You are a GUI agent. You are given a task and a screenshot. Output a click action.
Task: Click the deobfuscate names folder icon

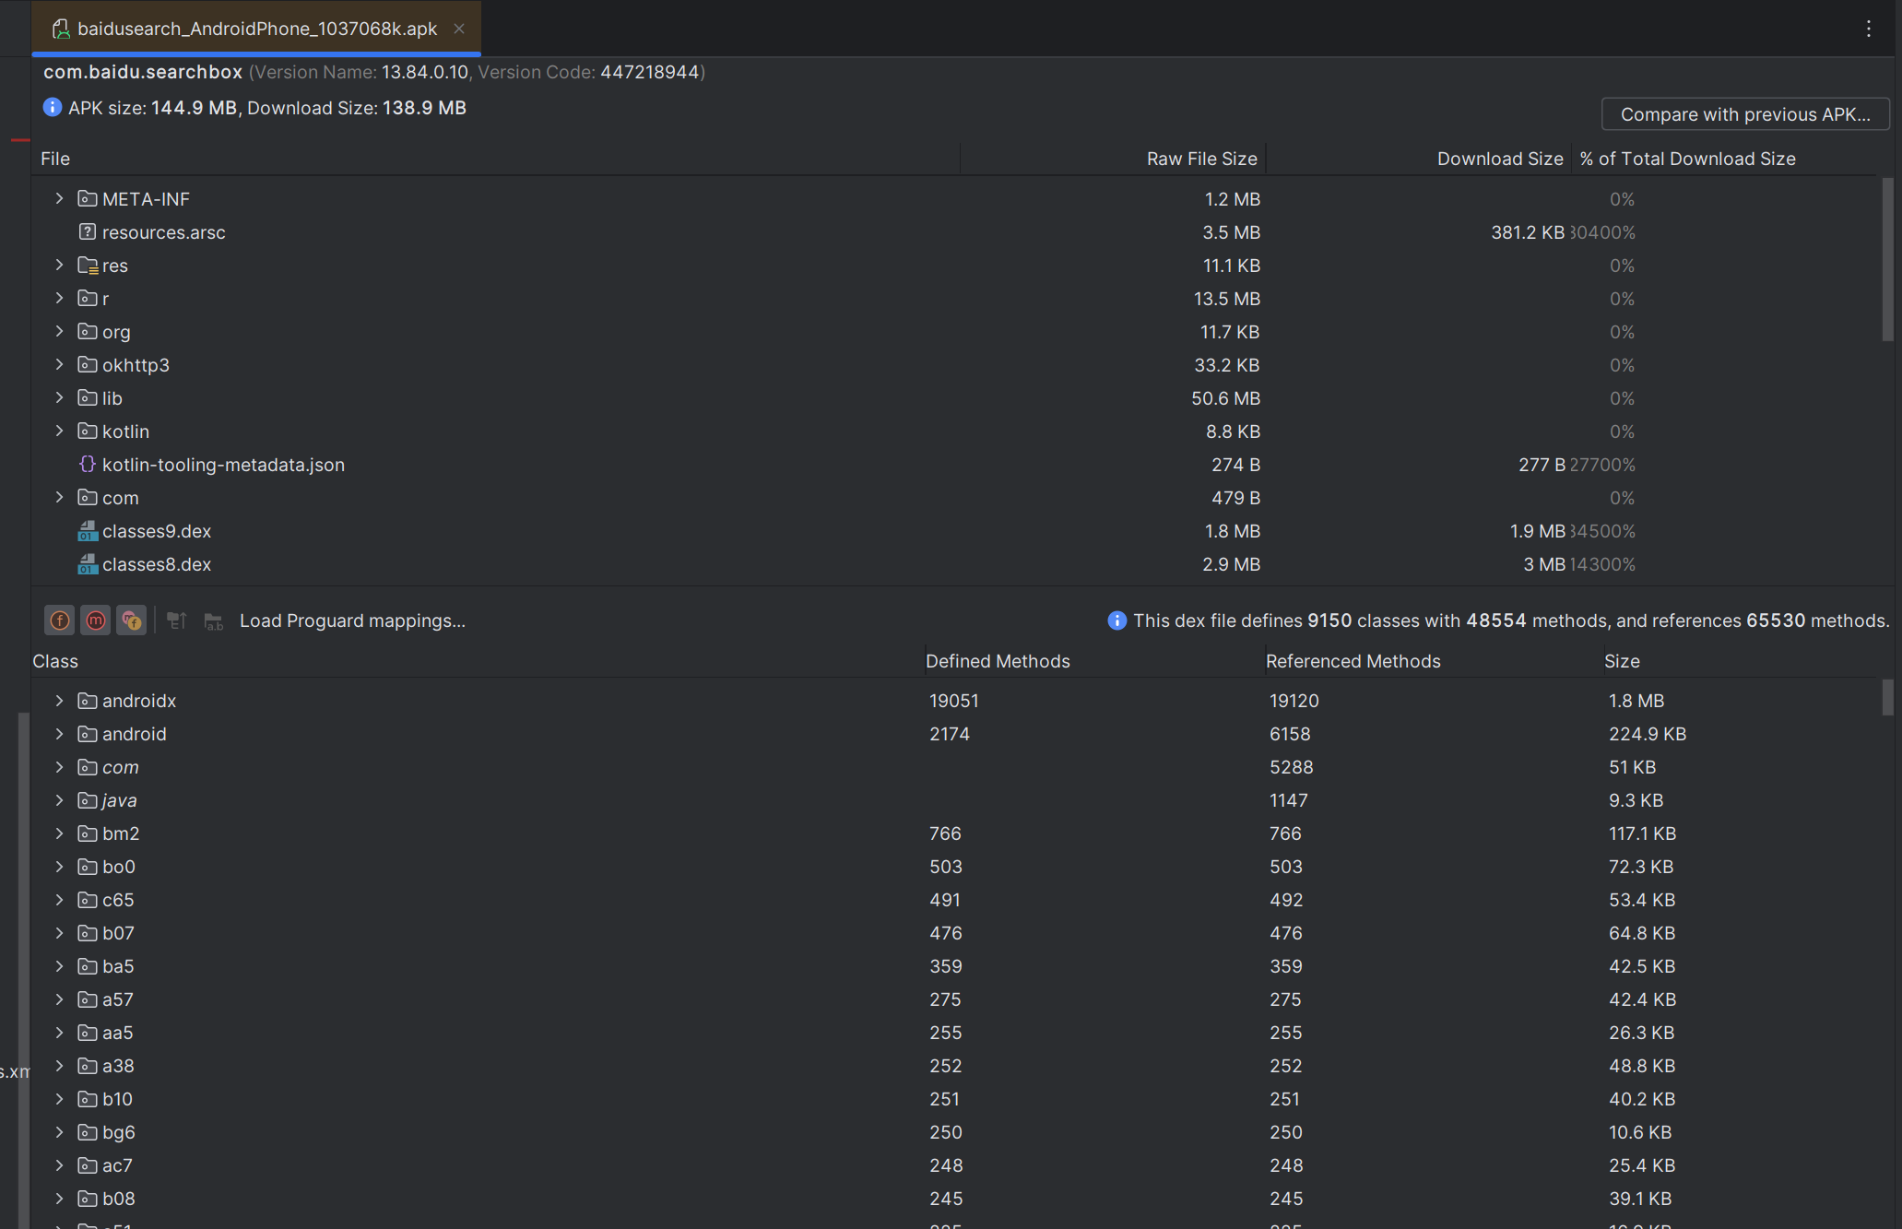214,620
